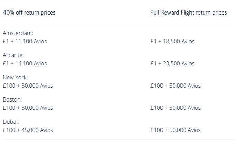
Task: Select the Amsterdam destination label
Action: click(x=18, y=33)
